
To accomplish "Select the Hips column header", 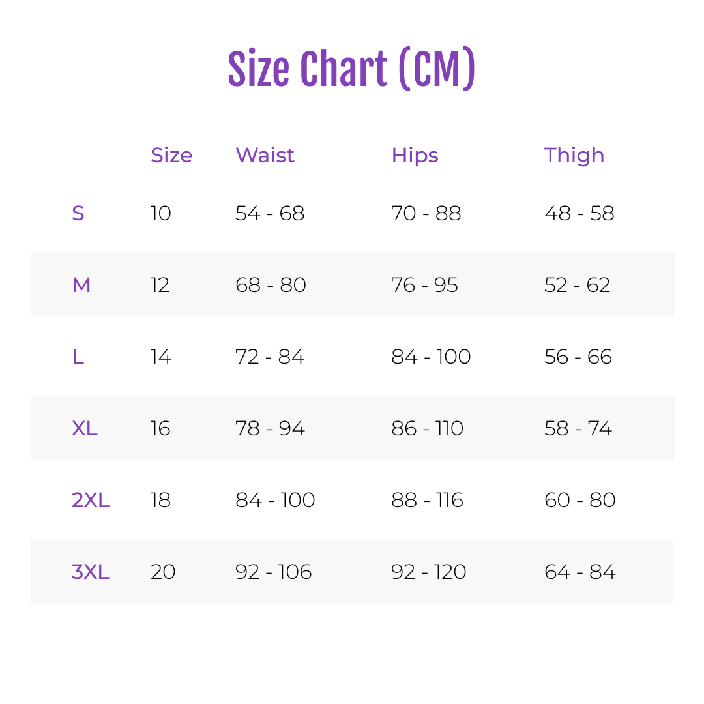I will [x=415, y=156].
